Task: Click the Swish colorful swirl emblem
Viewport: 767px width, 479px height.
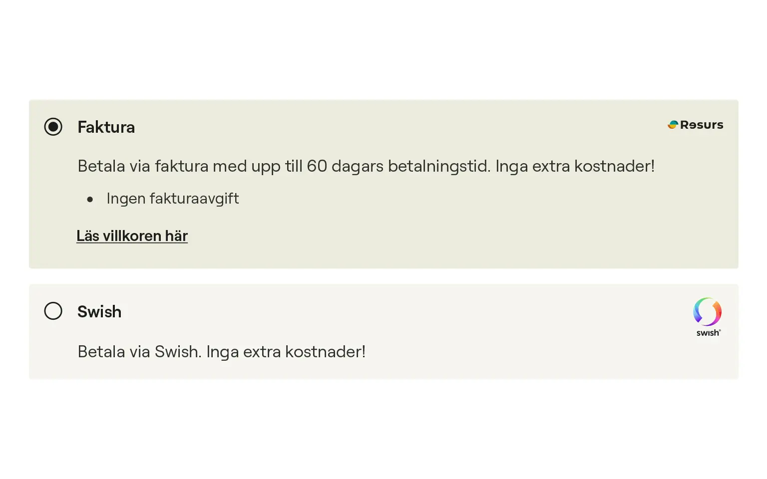Action: point(707,312)
